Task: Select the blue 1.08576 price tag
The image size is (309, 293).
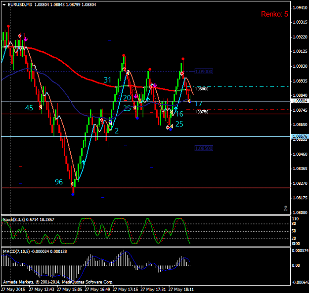Action: tap(300, 136)
